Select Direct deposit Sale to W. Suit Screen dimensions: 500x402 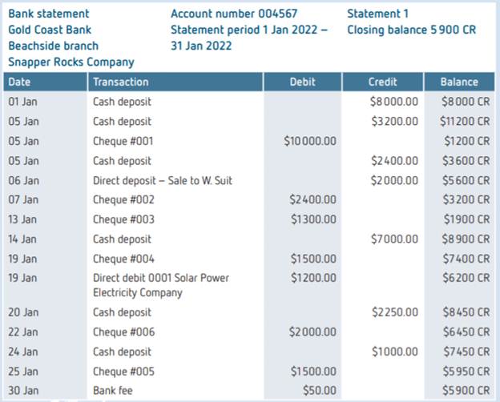pyautogui.click(x=162, y=180)
